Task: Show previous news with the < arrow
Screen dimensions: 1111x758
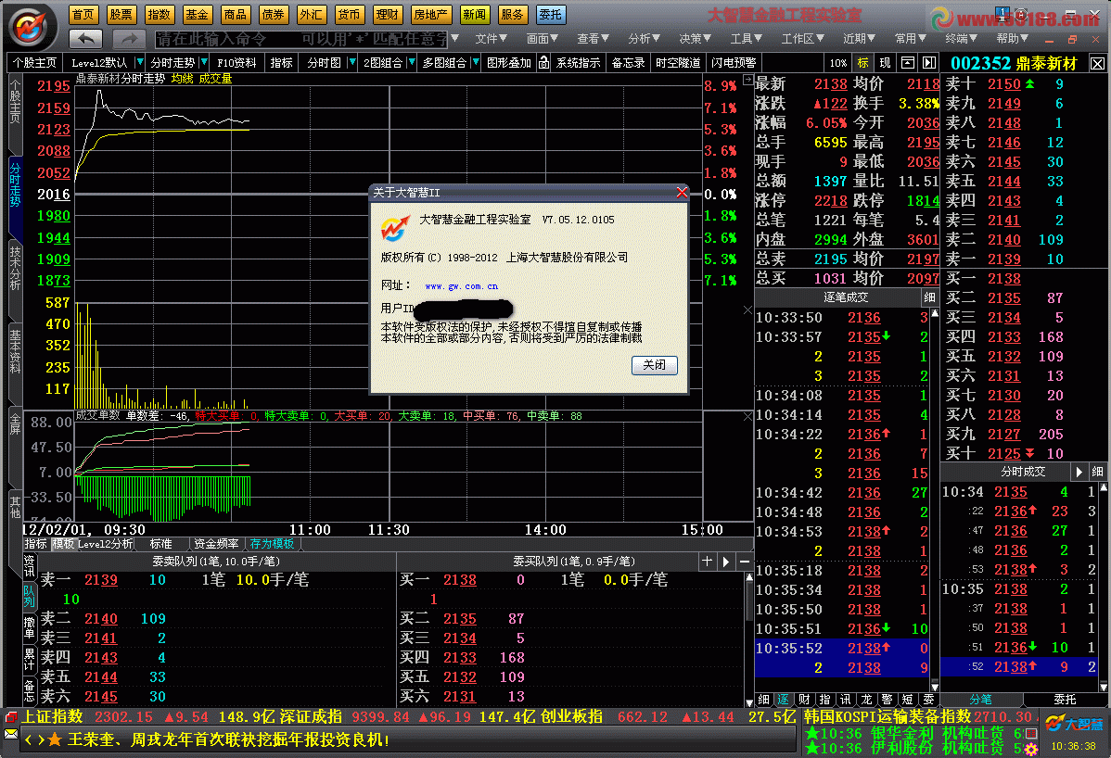Action: point(29,740)
